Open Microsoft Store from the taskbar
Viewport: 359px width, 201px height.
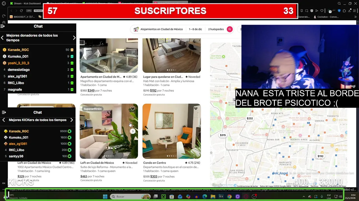tap(172, 197)
